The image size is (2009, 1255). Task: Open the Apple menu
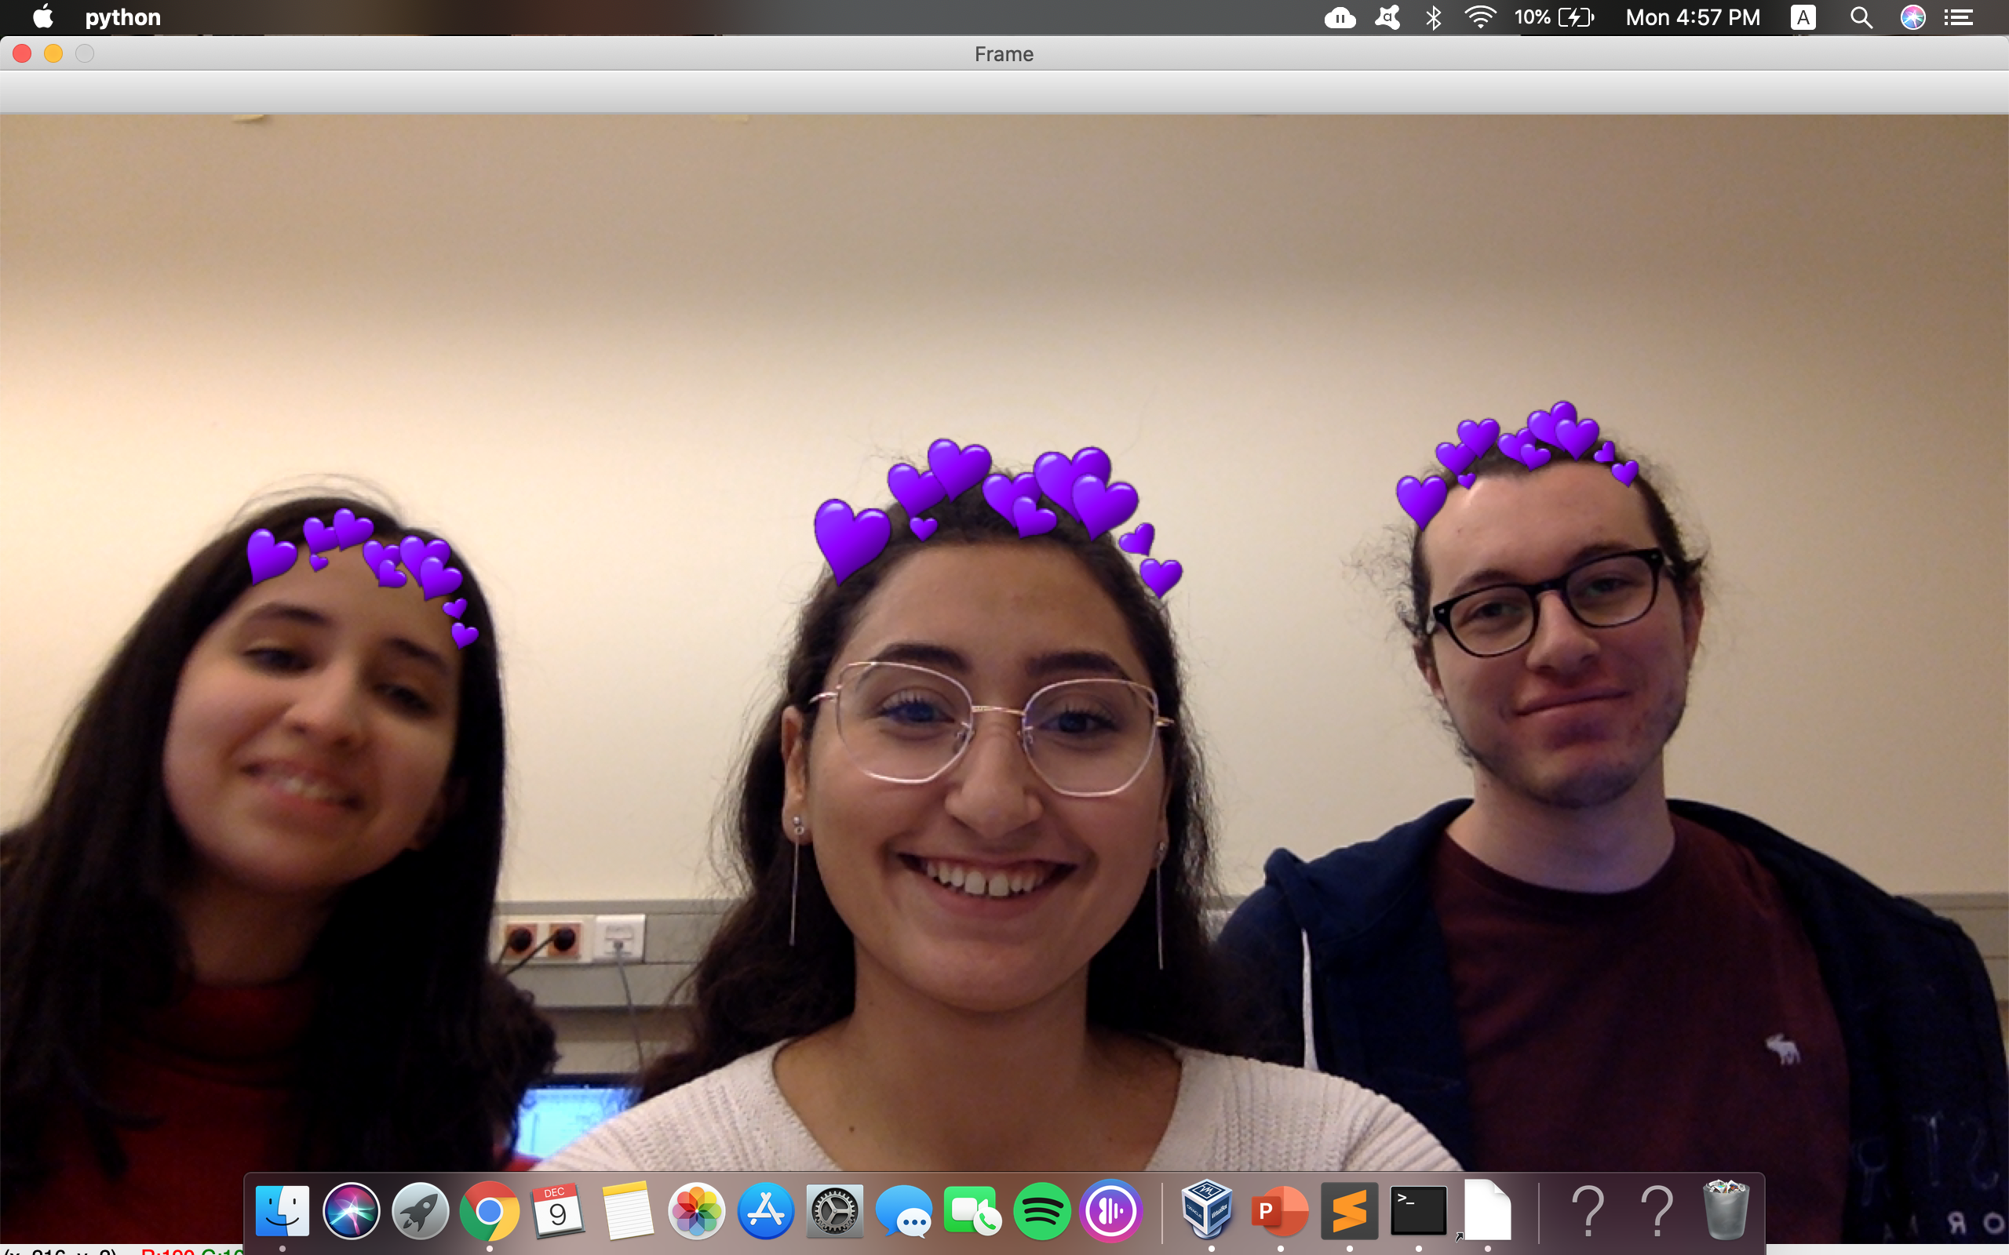(42, 17)
